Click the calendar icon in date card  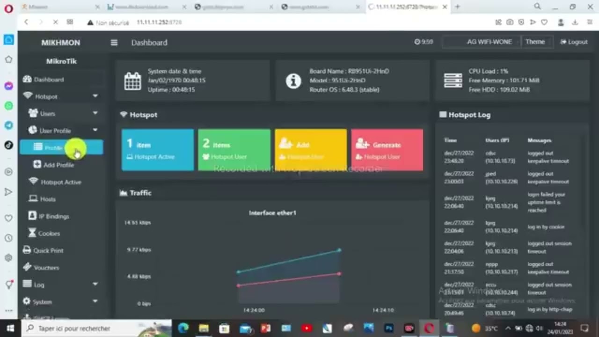click(132, 81)
